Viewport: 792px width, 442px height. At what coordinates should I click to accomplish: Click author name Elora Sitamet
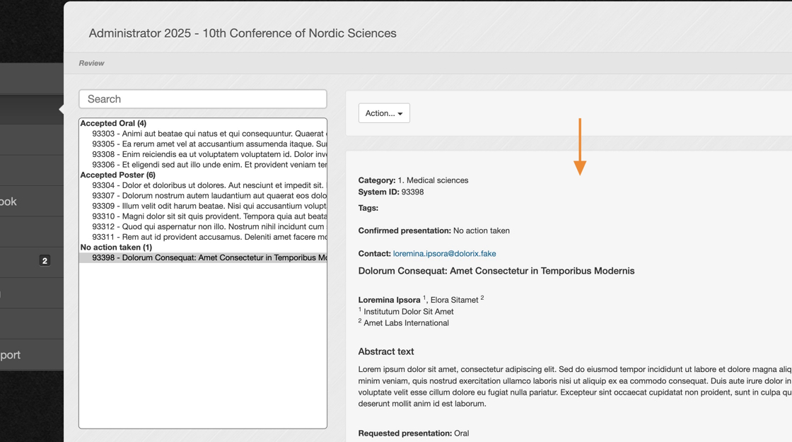pyautogui.click(x=454, y=300)
